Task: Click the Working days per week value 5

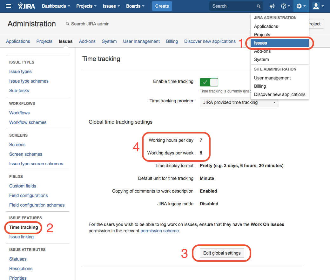Action: pyautogui.click(x=201, y=153)
